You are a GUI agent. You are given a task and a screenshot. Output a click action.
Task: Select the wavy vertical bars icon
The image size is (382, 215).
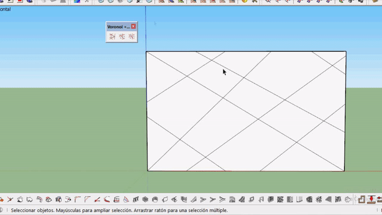coord(136,200)
